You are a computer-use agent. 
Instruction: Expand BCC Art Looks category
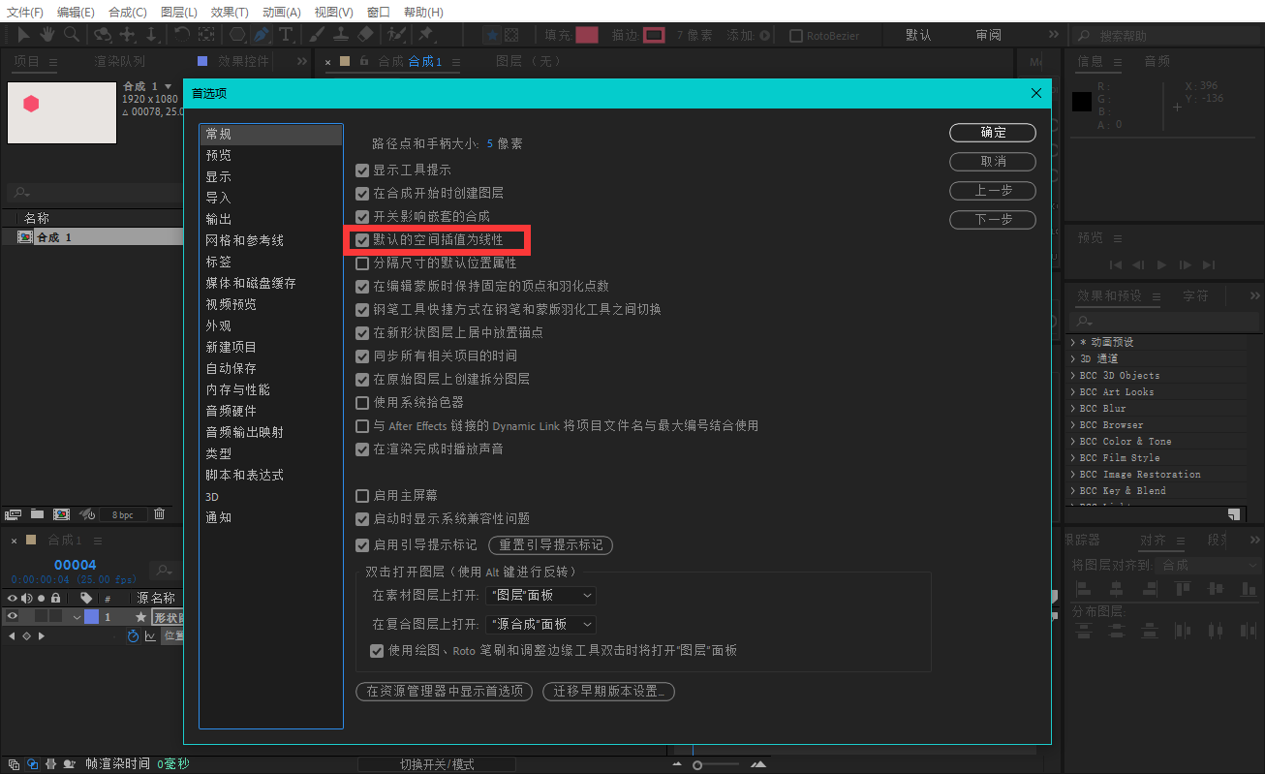1073,391
